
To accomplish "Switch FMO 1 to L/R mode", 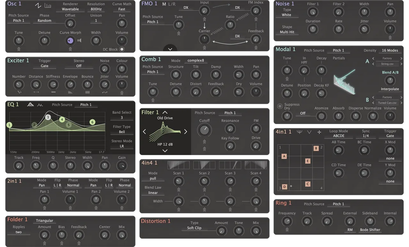I will [172, 4].
